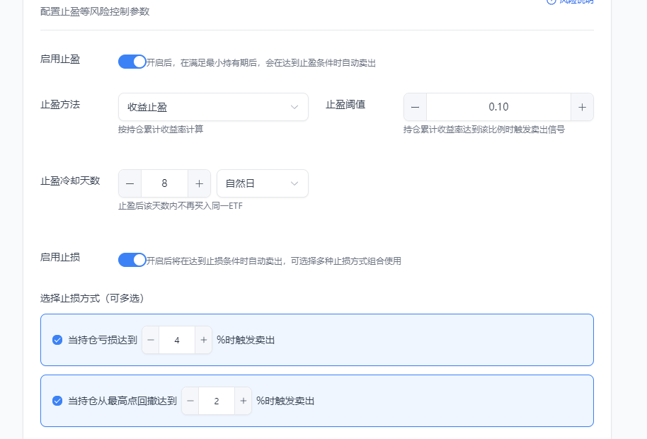Uncheck 当持仓亏损达到 stop-loss option

pyautogui.click(x=57, y=340)
